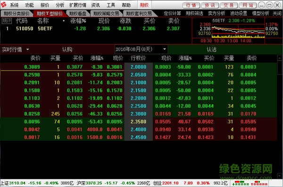
Task: Select the red 期权 top tab
Action: (x=144, y=5)
